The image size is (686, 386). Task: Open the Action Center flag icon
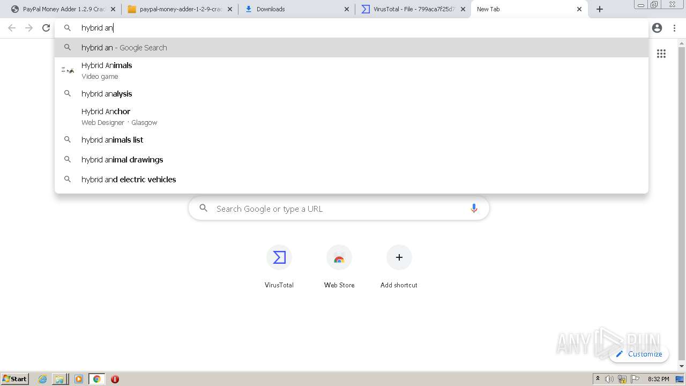[635, 379]
